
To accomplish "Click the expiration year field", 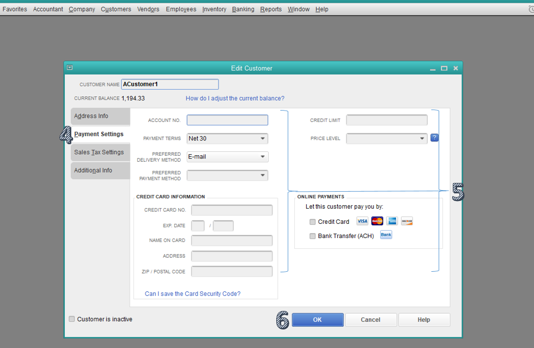I will [223, 226].
